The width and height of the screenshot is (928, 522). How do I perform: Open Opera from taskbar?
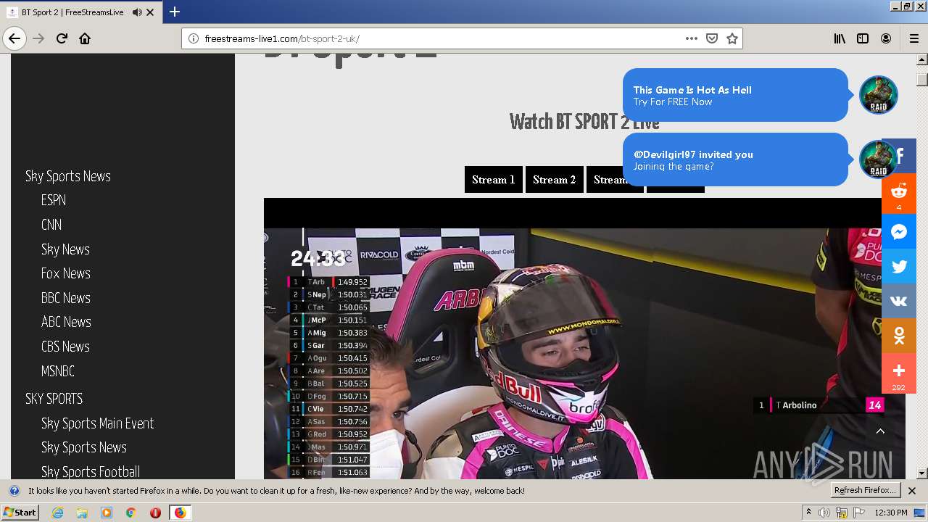click(x=155, y=513)
